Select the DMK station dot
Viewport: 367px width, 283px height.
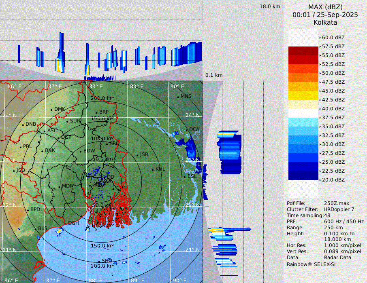[x=51, y=110]
